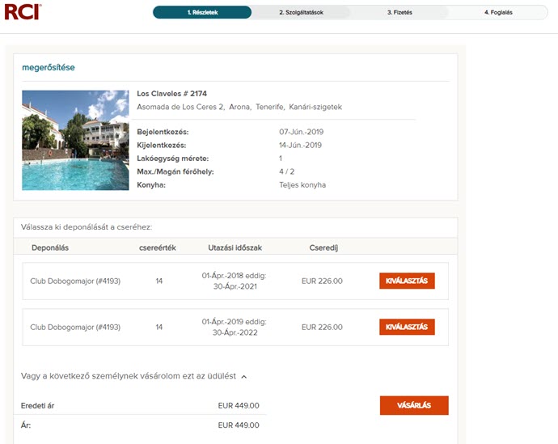Click the Kijelentkezés label
The image size is (558, 444).
161,145
